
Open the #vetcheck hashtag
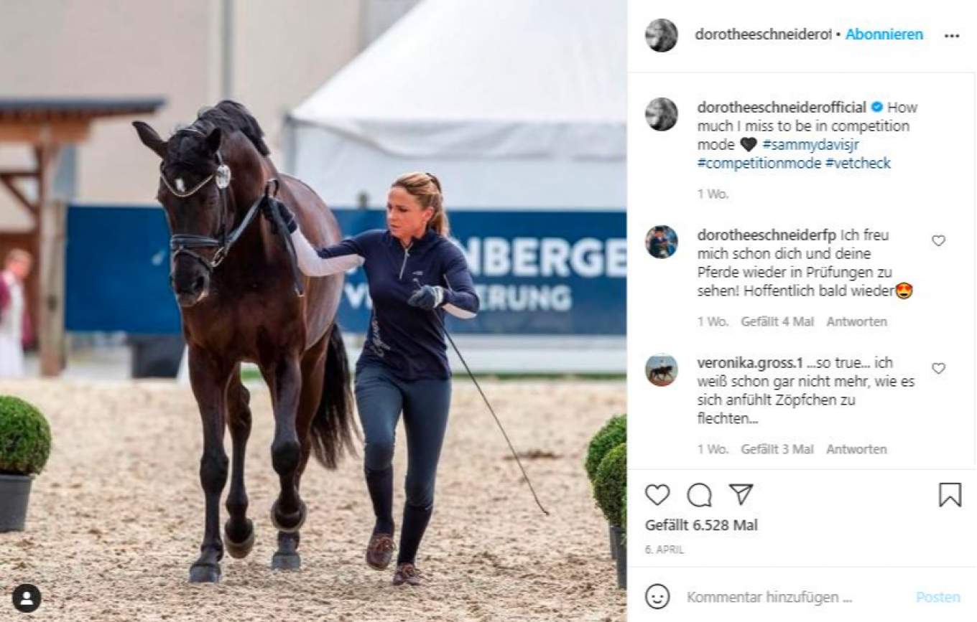point(858,163)
